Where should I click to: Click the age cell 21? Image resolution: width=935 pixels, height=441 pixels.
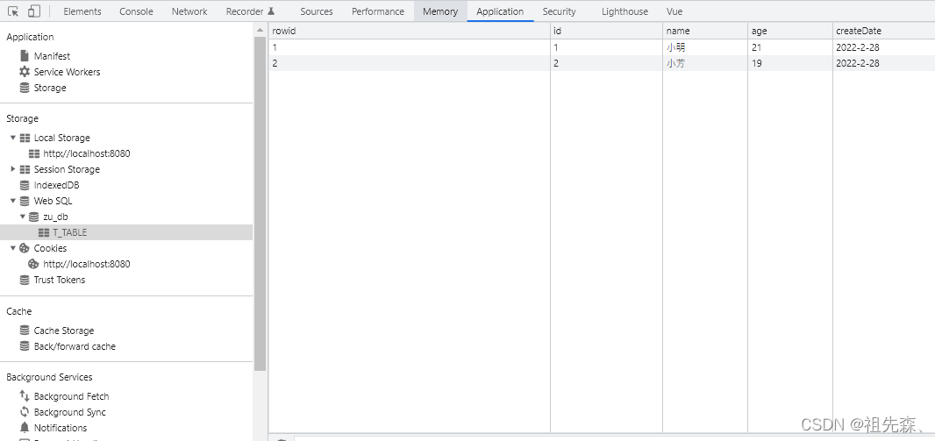pos(790,47)
